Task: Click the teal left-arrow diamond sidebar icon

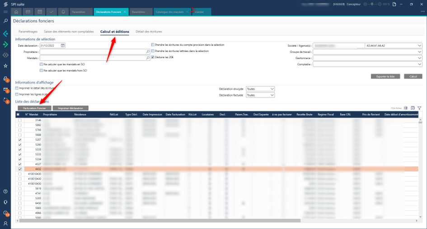Action: pos(5,34)
